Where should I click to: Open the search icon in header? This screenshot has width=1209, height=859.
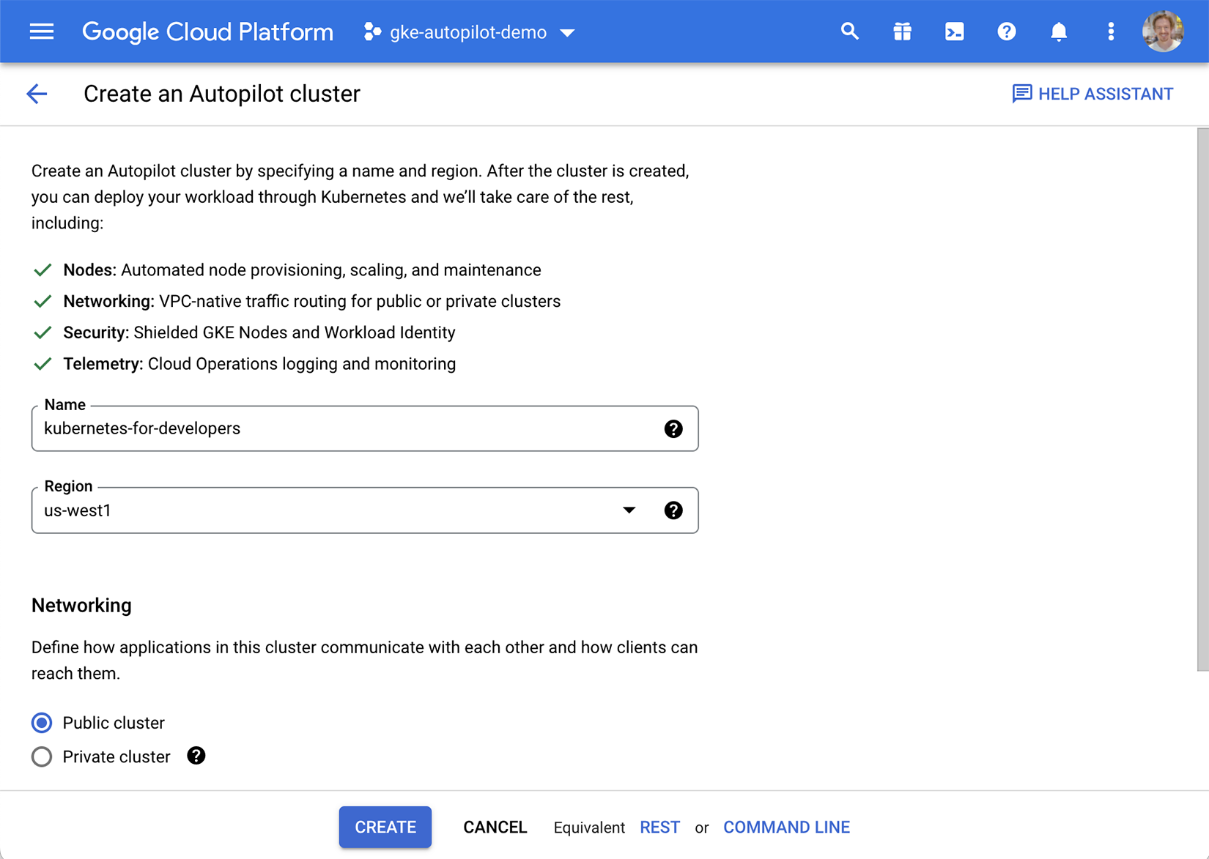coord(849,31)
